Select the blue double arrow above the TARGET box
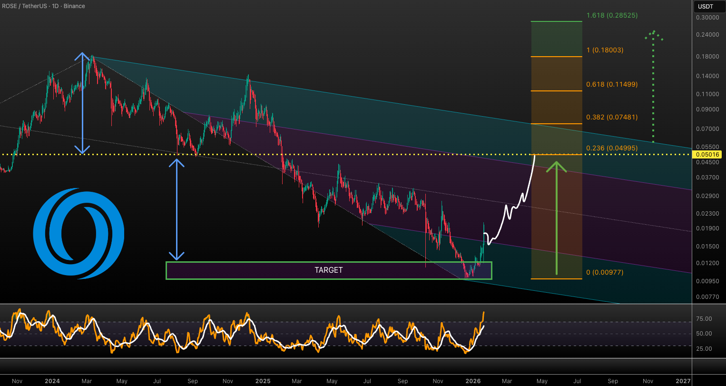 tap(177, 209)
